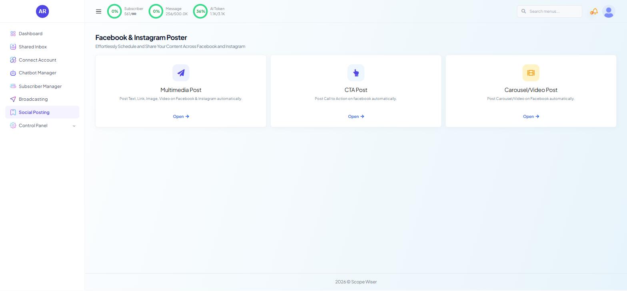Screen dimensions: 627x291
Task: Open the user profile avatar
Action: click(x=609, y=12)
